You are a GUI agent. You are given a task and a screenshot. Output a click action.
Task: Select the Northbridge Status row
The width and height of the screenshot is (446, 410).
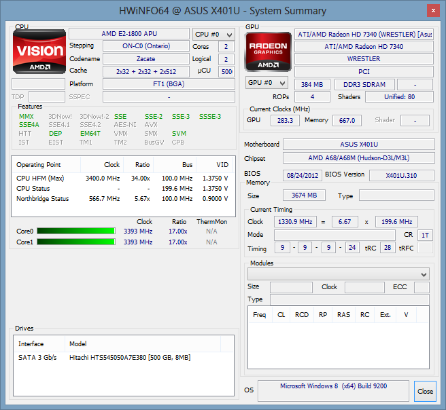point(122,199)
